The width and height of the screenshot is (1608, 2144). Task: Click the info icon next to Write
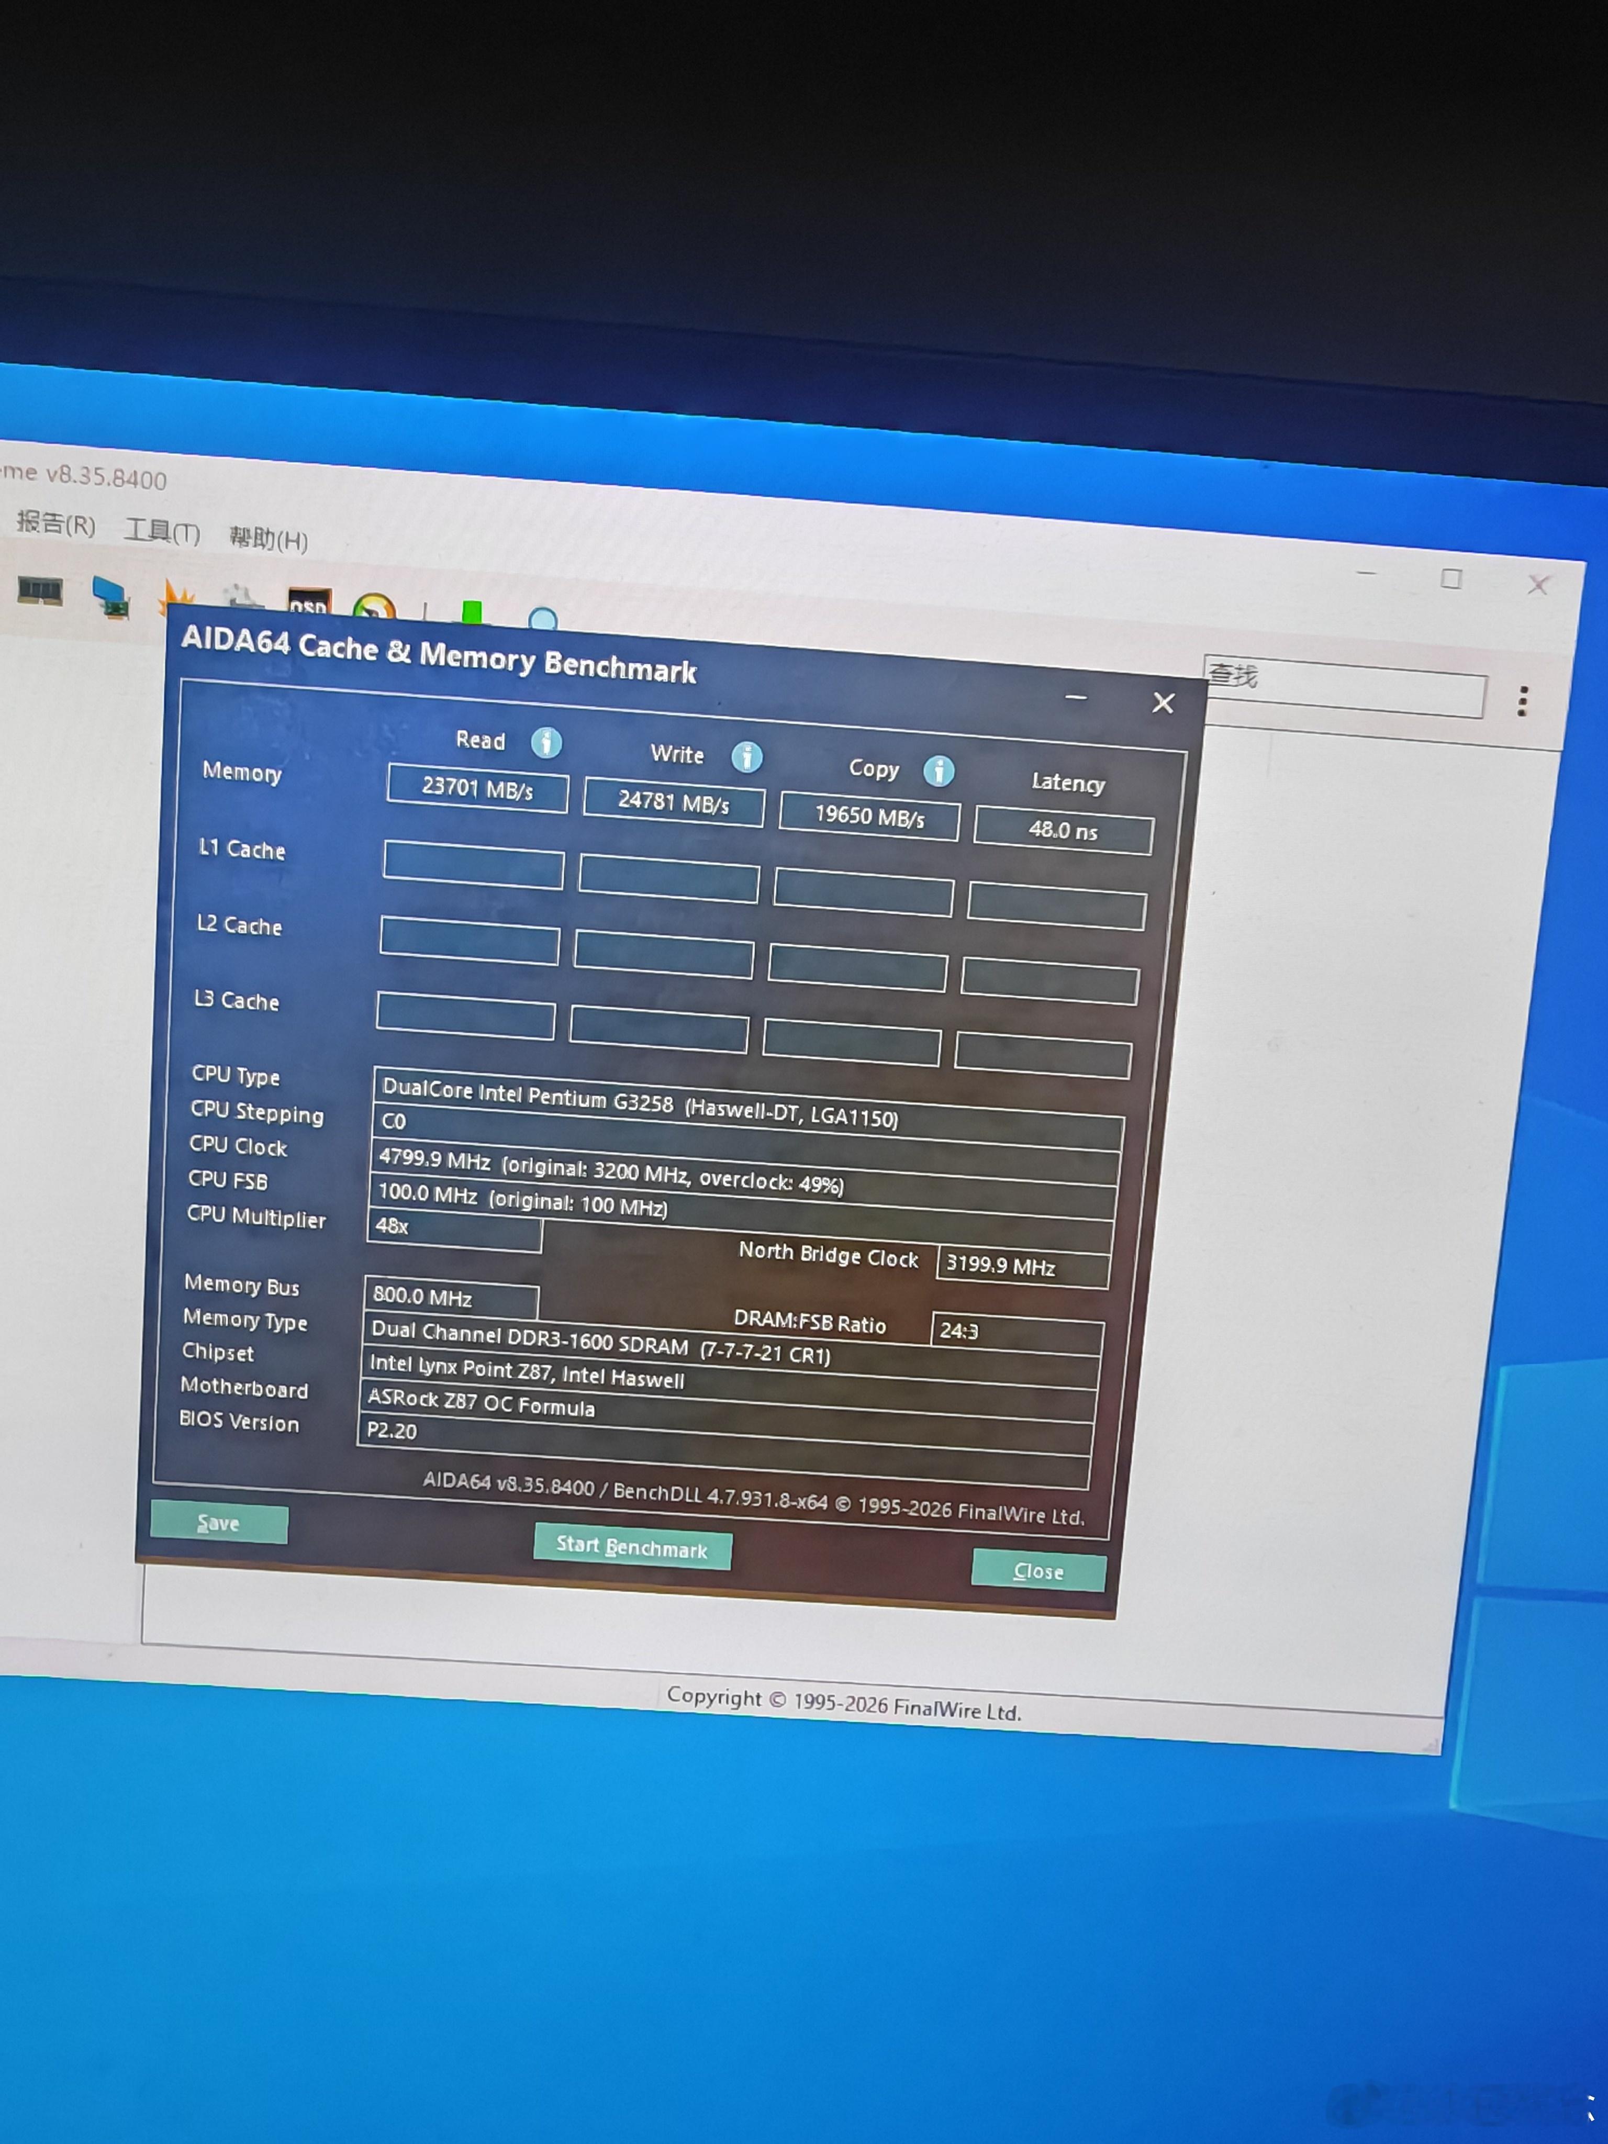[746, 757]
